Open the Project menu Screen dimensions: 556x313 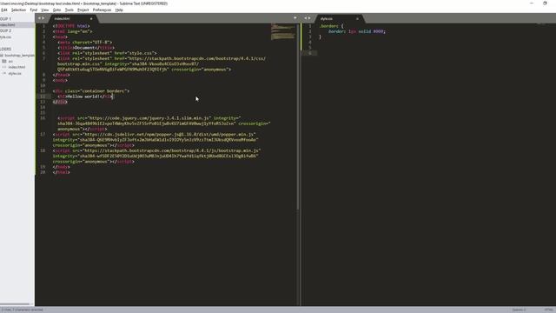point(83,10)
